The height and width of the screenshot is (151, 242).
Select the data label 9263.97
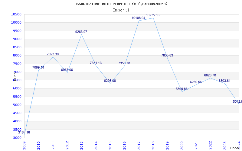tap(81, 32)
